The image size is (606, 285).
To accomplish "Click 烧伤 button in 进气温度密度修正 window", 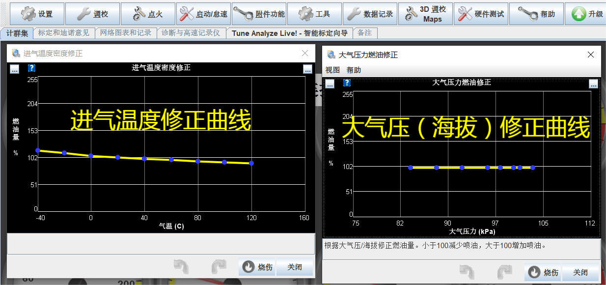I will point(257,267).
